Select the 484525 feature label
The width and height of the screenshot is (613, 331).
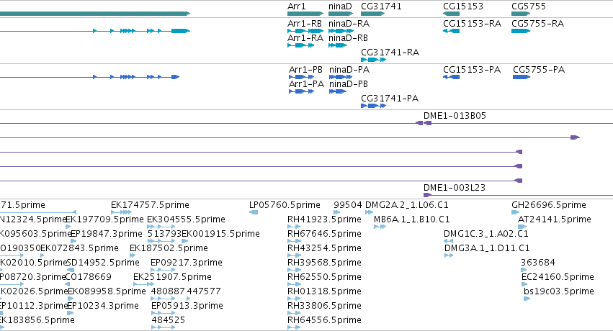pyautogui.click(x=168, y=320)
